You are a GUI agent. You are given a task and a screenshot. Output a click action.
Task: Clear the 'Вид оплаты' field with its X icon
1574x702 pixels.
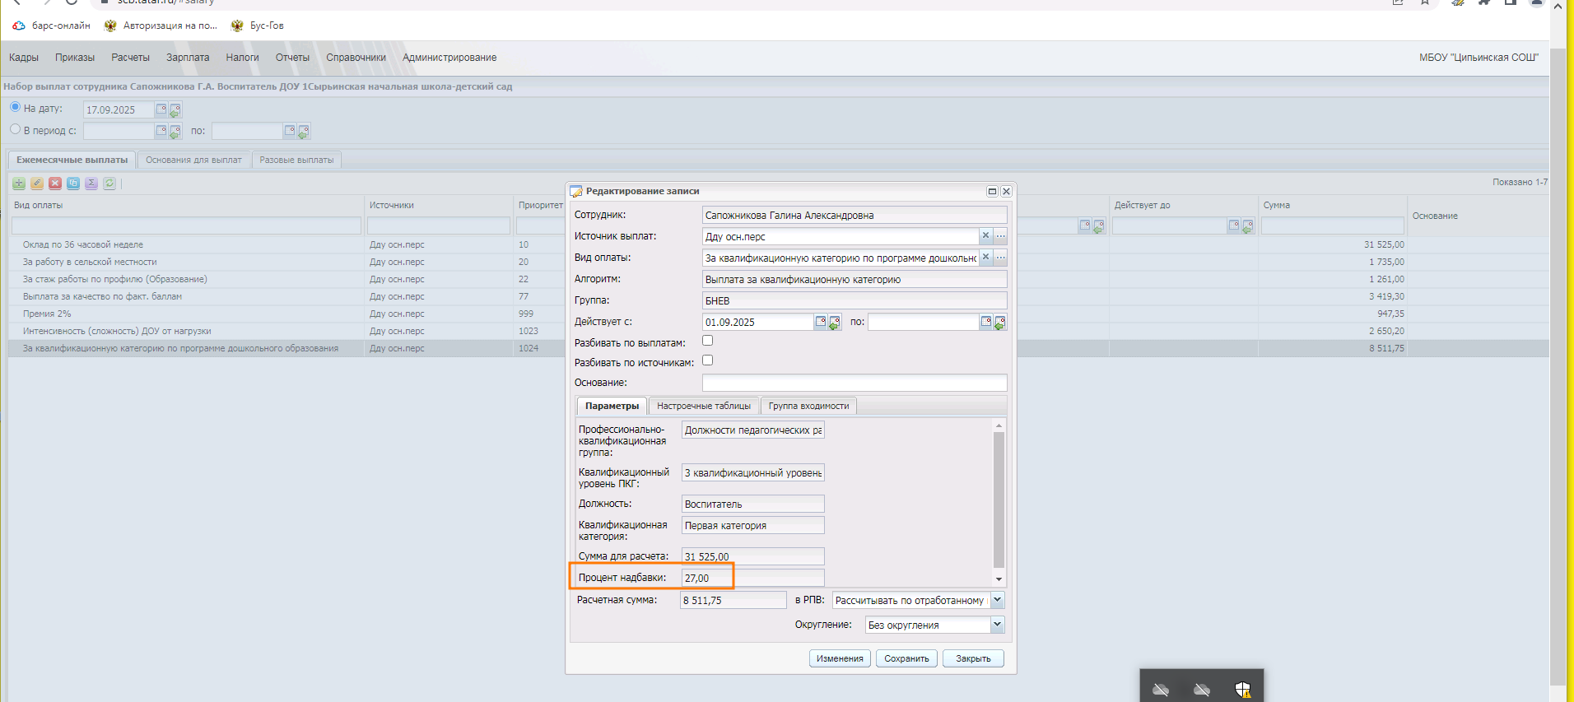tap(985, 258)
